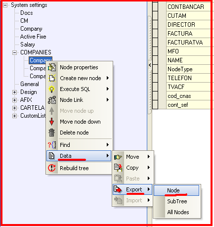Viewport: 214px width, 227px height.
Task: Click row selector box beside TELEFON
Action: [155, 78]
